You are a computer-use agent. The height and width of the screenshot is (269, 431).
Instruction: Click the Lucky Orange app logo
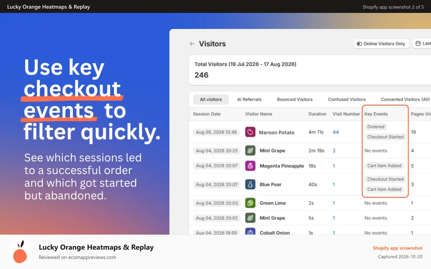pyautogui.click(x=20, y=252)
